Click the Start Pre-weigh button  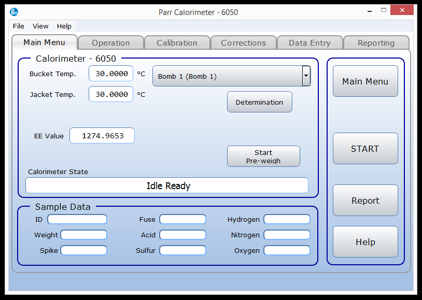click(263, 156)
